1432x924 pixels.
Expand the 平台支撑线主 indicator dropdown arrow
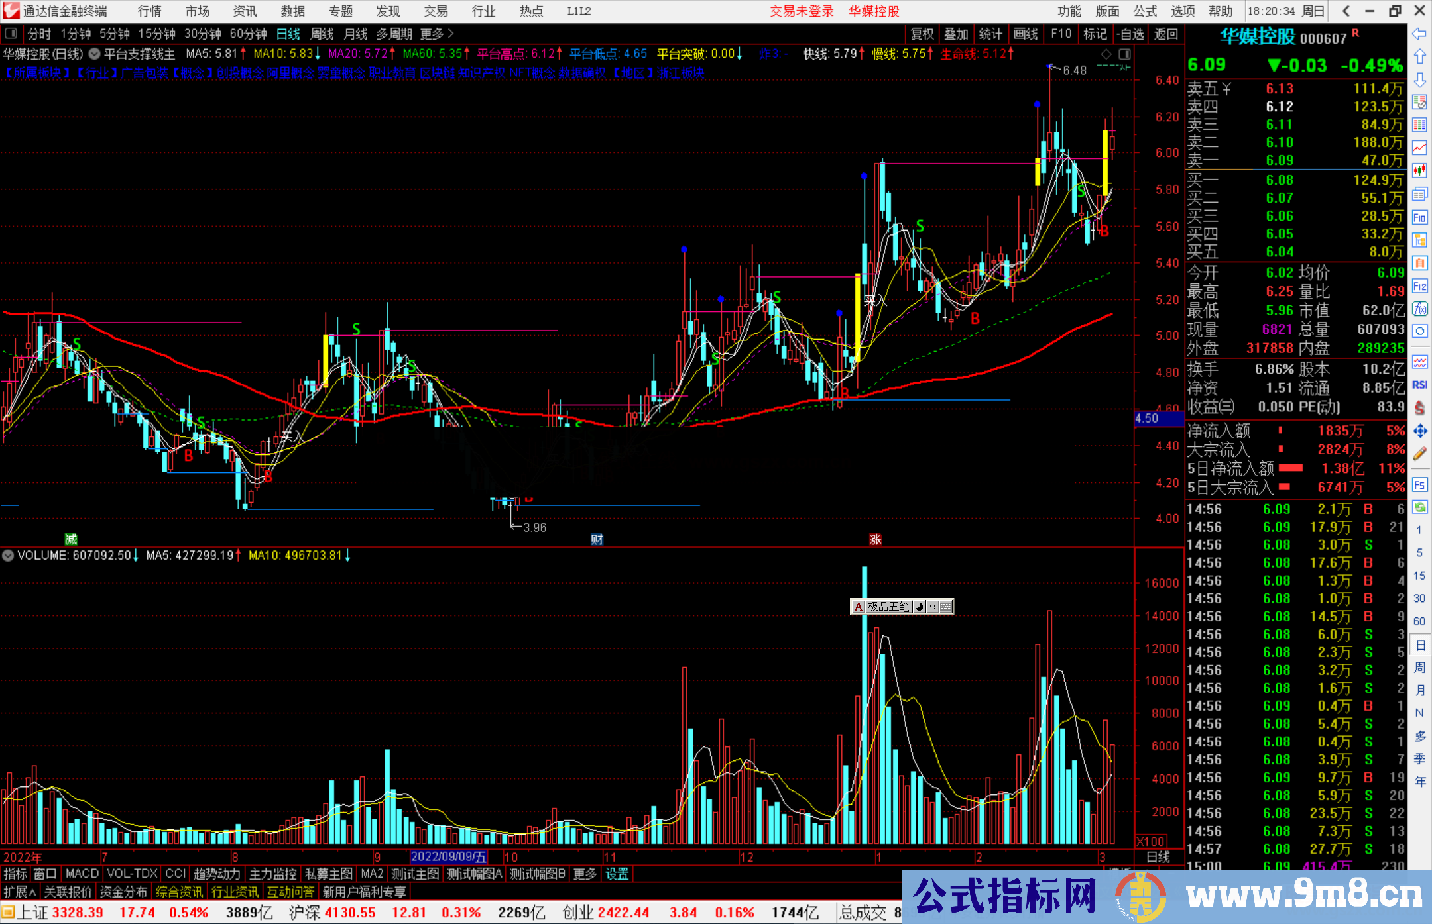[95, 54]
